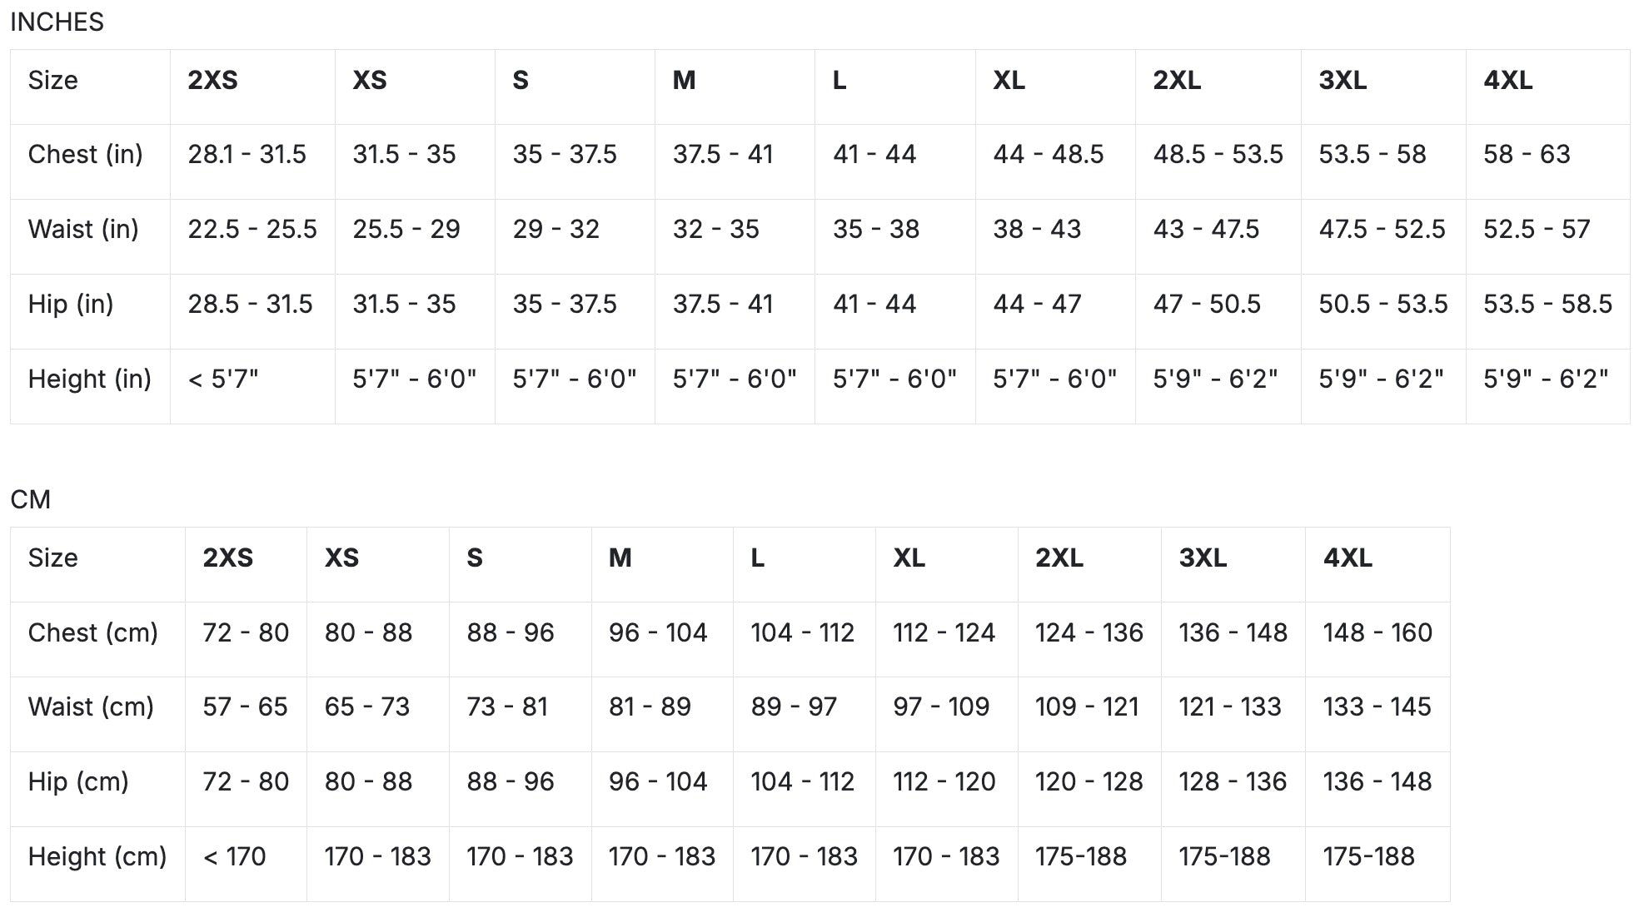Select the Hip (cm) row label
Image resolution: width=1644 pixels, height=912 pixels.
(x=78, y=782)
